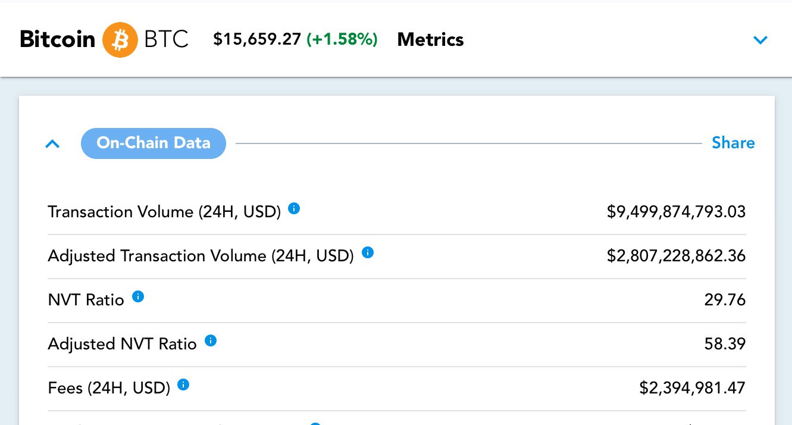Open info icon next to Fees (24H, USD)

click(x=184, y=385)
